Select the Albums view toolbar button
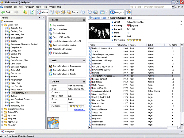Viewport: 184px width, 138px height. tap(43, 12)
